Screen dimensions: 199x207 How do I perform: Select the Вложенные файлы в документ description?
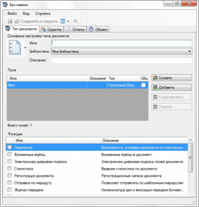pos(126,155)
